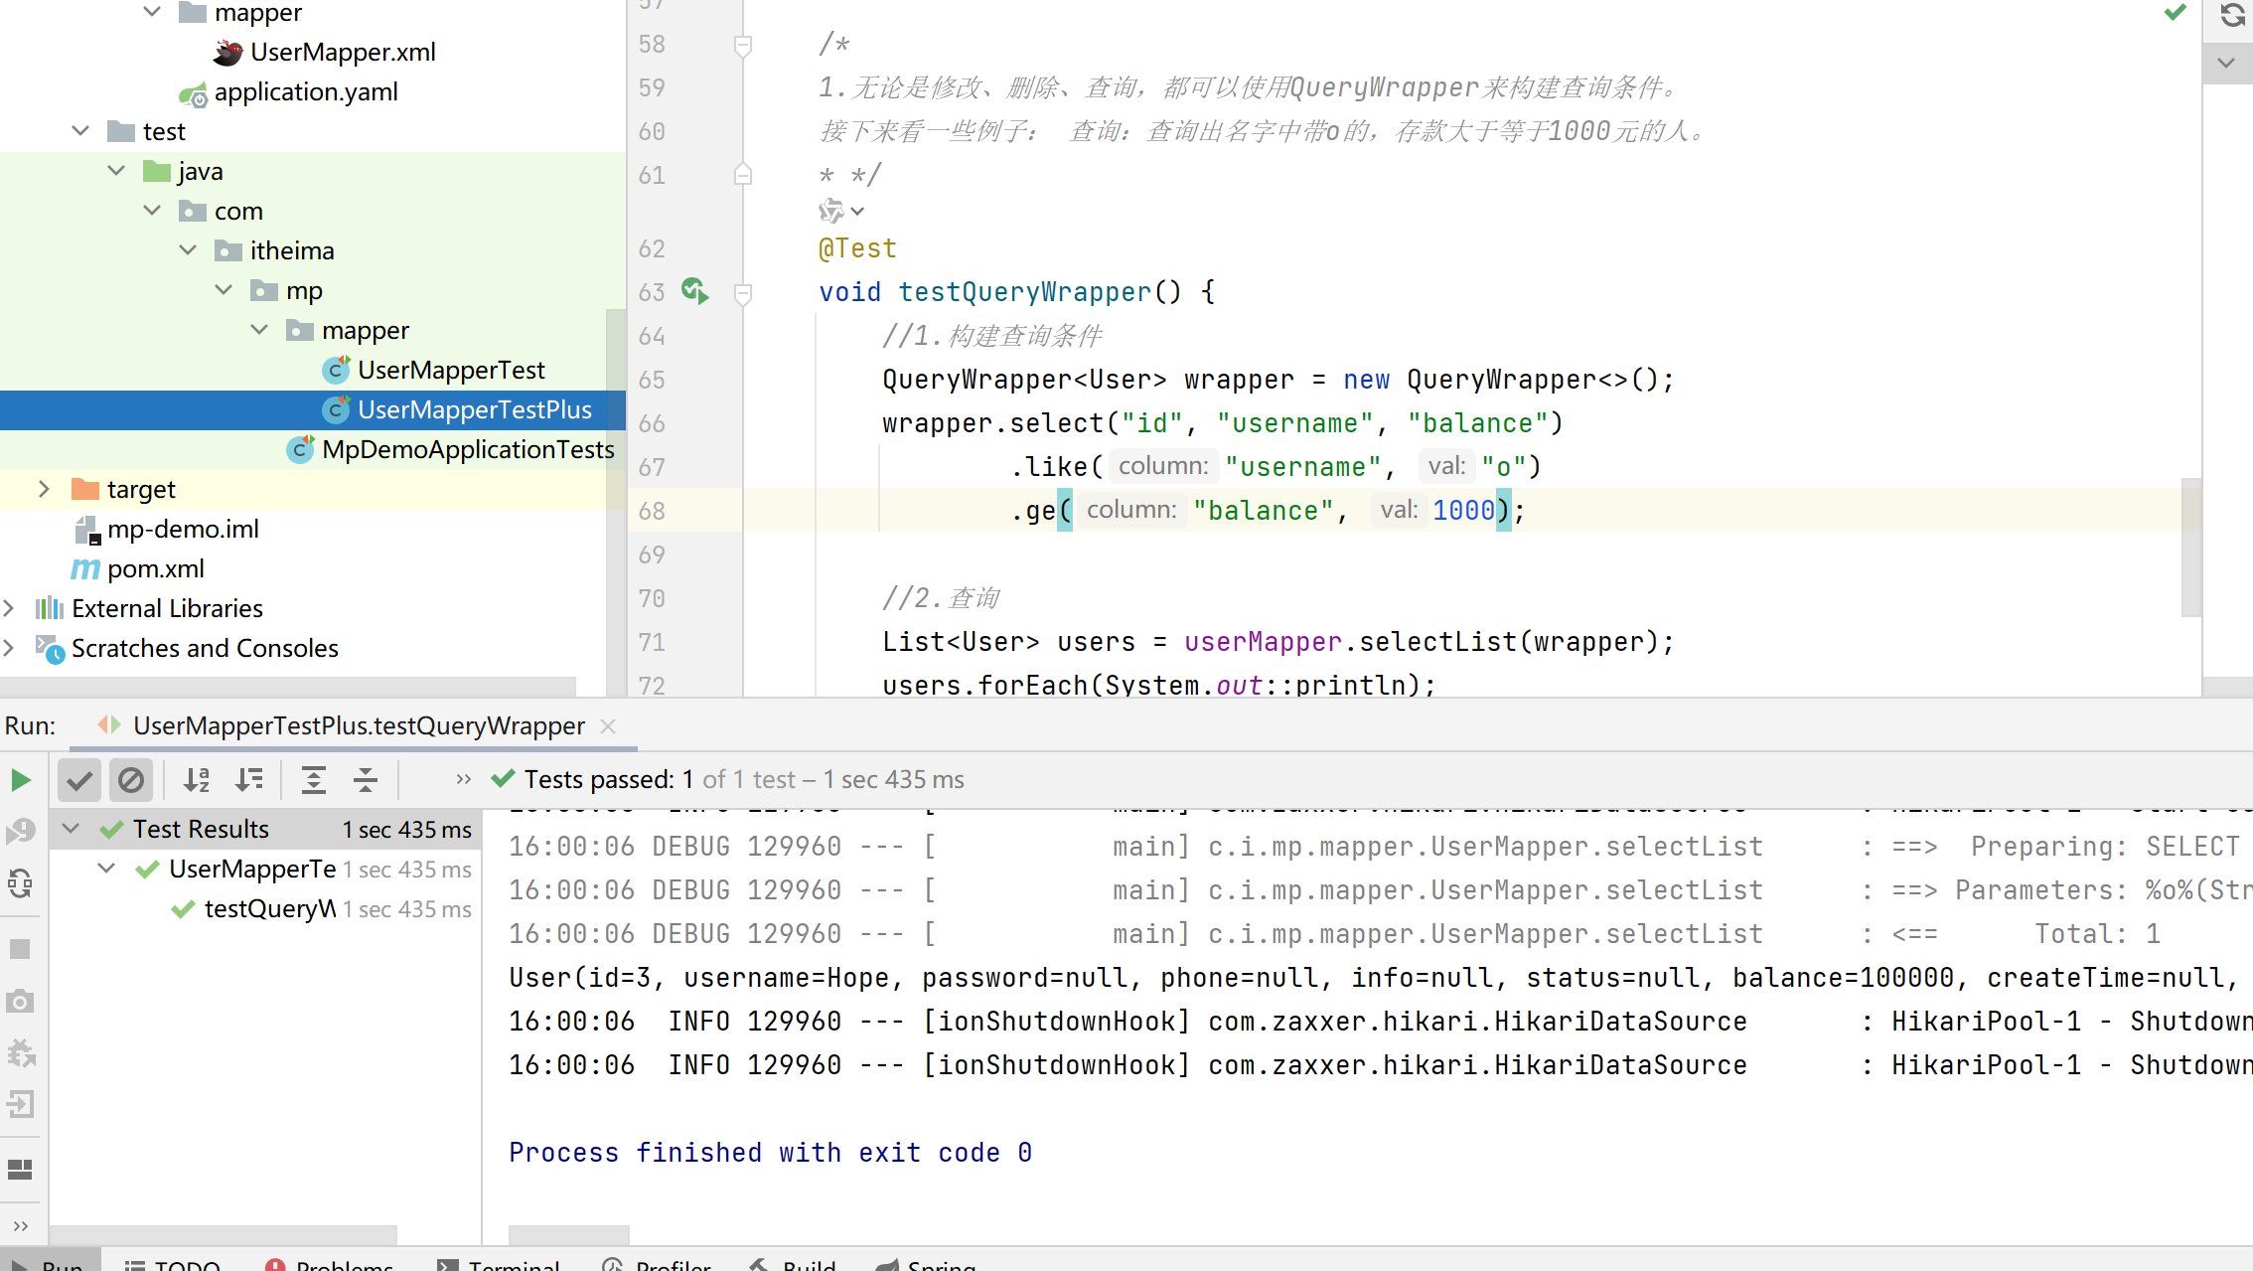The width and height of the screenshot is (2253, 1271).
Task: Click Expand All test results icon
Action: (314, 780)
